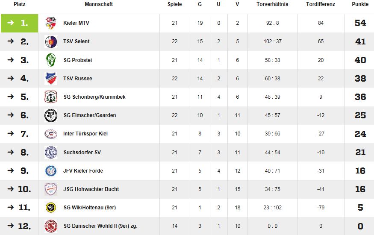The height and width of the screenshot is (235, 374).
Task: Click the 54 points value for Kieler MTV
Action: tap(360, 23)
